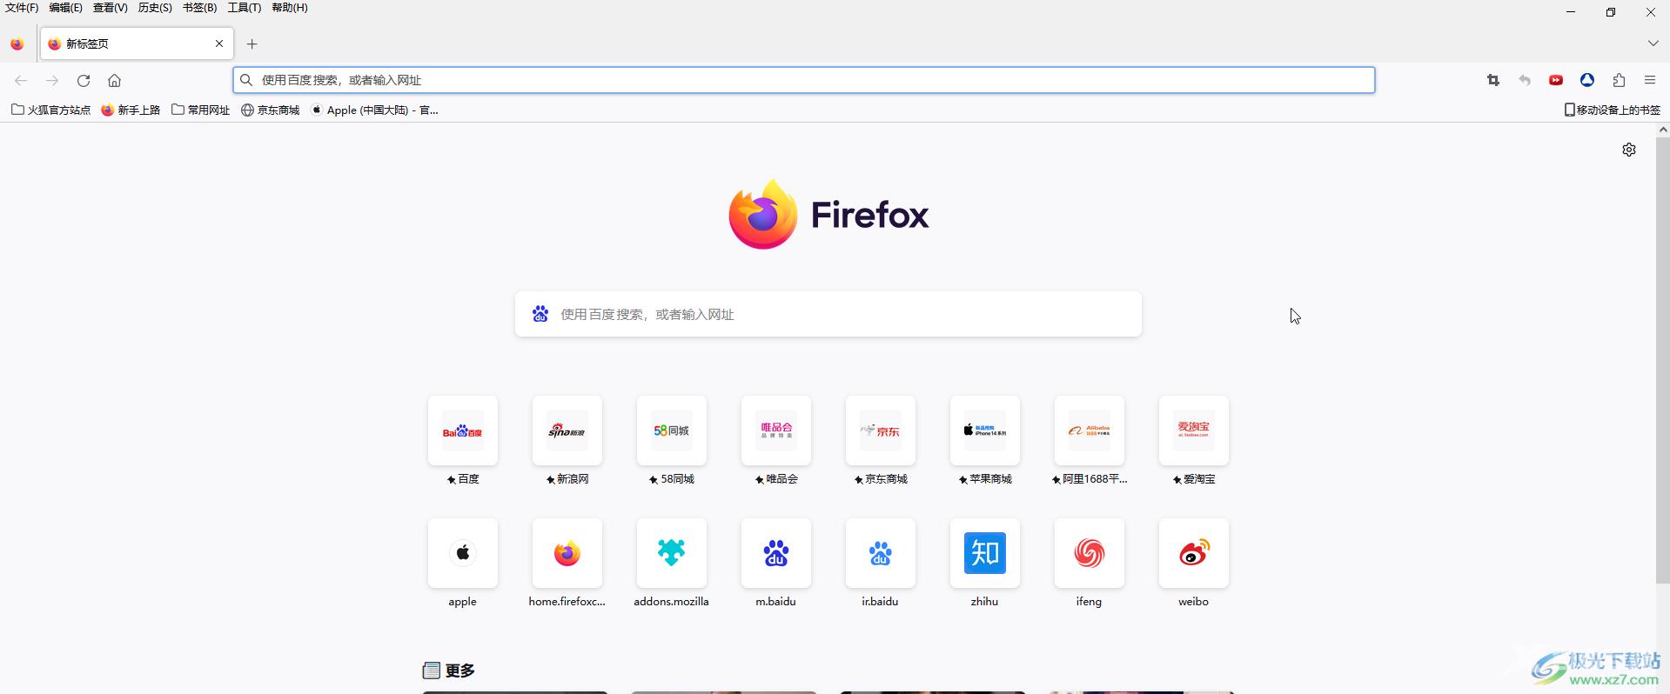Focus the center Baidu search box

[828, 314]
